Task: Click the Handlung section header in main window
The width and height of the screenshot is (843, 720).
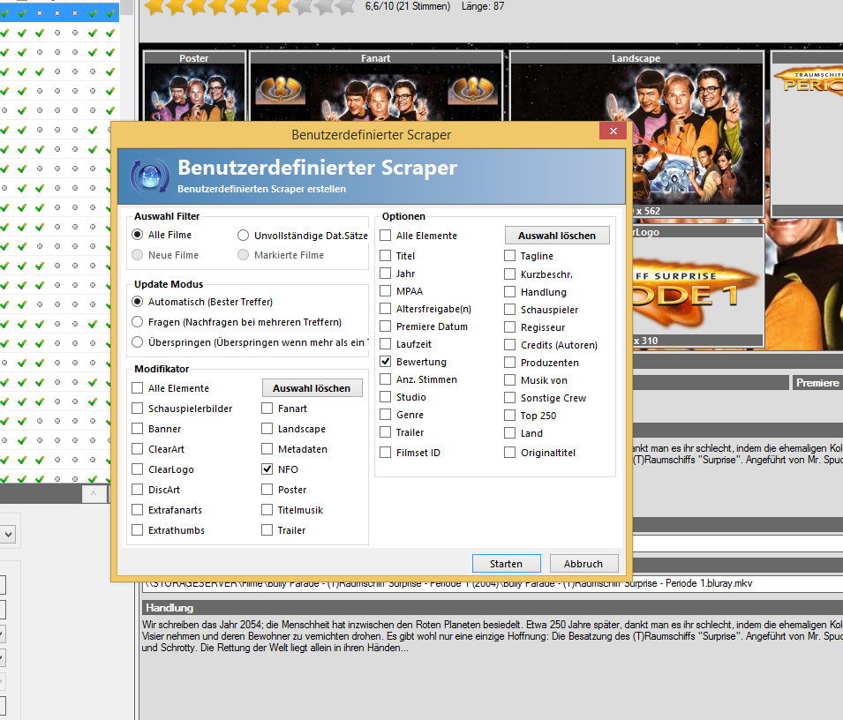Action: coord(493,608)
